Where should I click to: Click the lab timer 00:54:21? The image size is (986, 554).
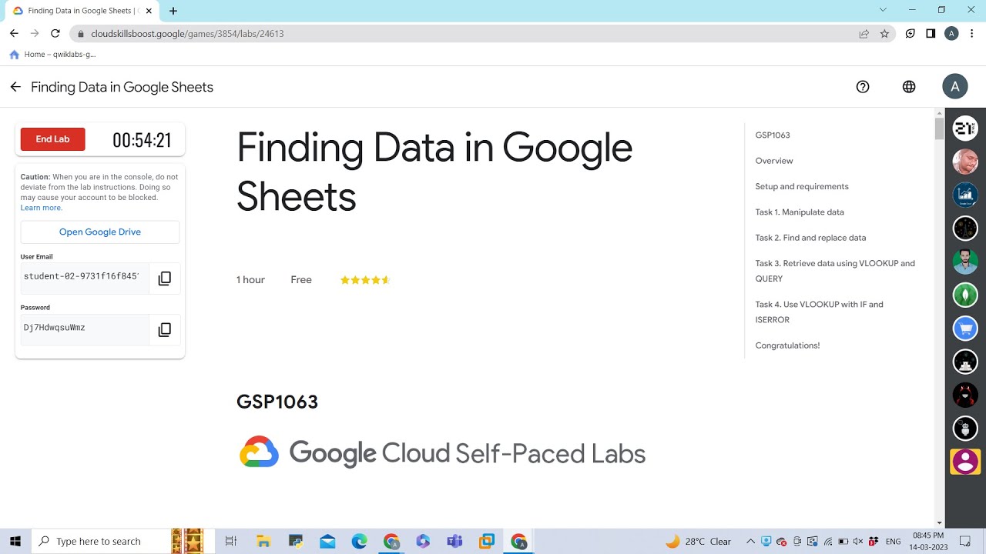click(142, 140)
